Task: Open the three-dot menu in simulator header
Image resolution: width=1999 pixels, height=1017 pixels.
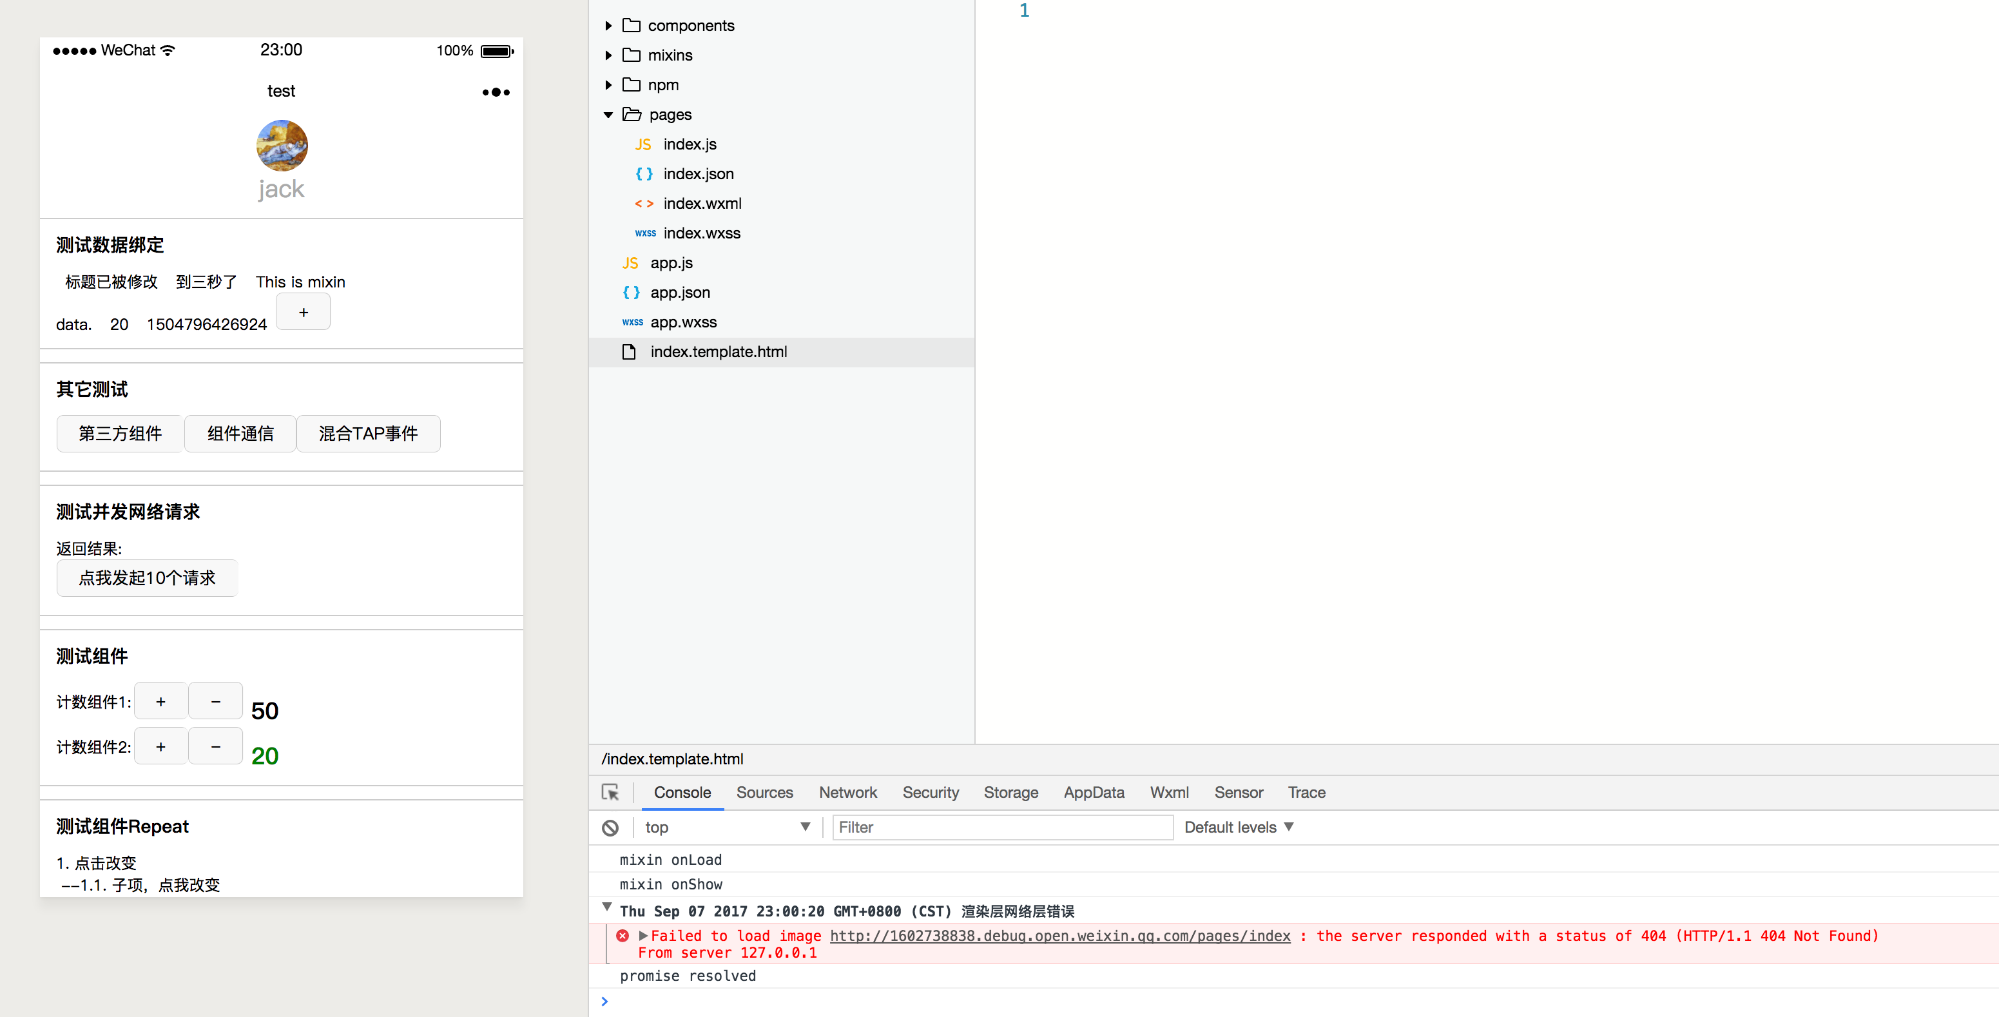Action: pos(496,92)
